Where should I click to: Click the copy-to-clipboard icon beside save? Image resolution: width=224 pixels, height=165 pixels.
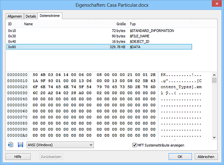click(11, 145)
